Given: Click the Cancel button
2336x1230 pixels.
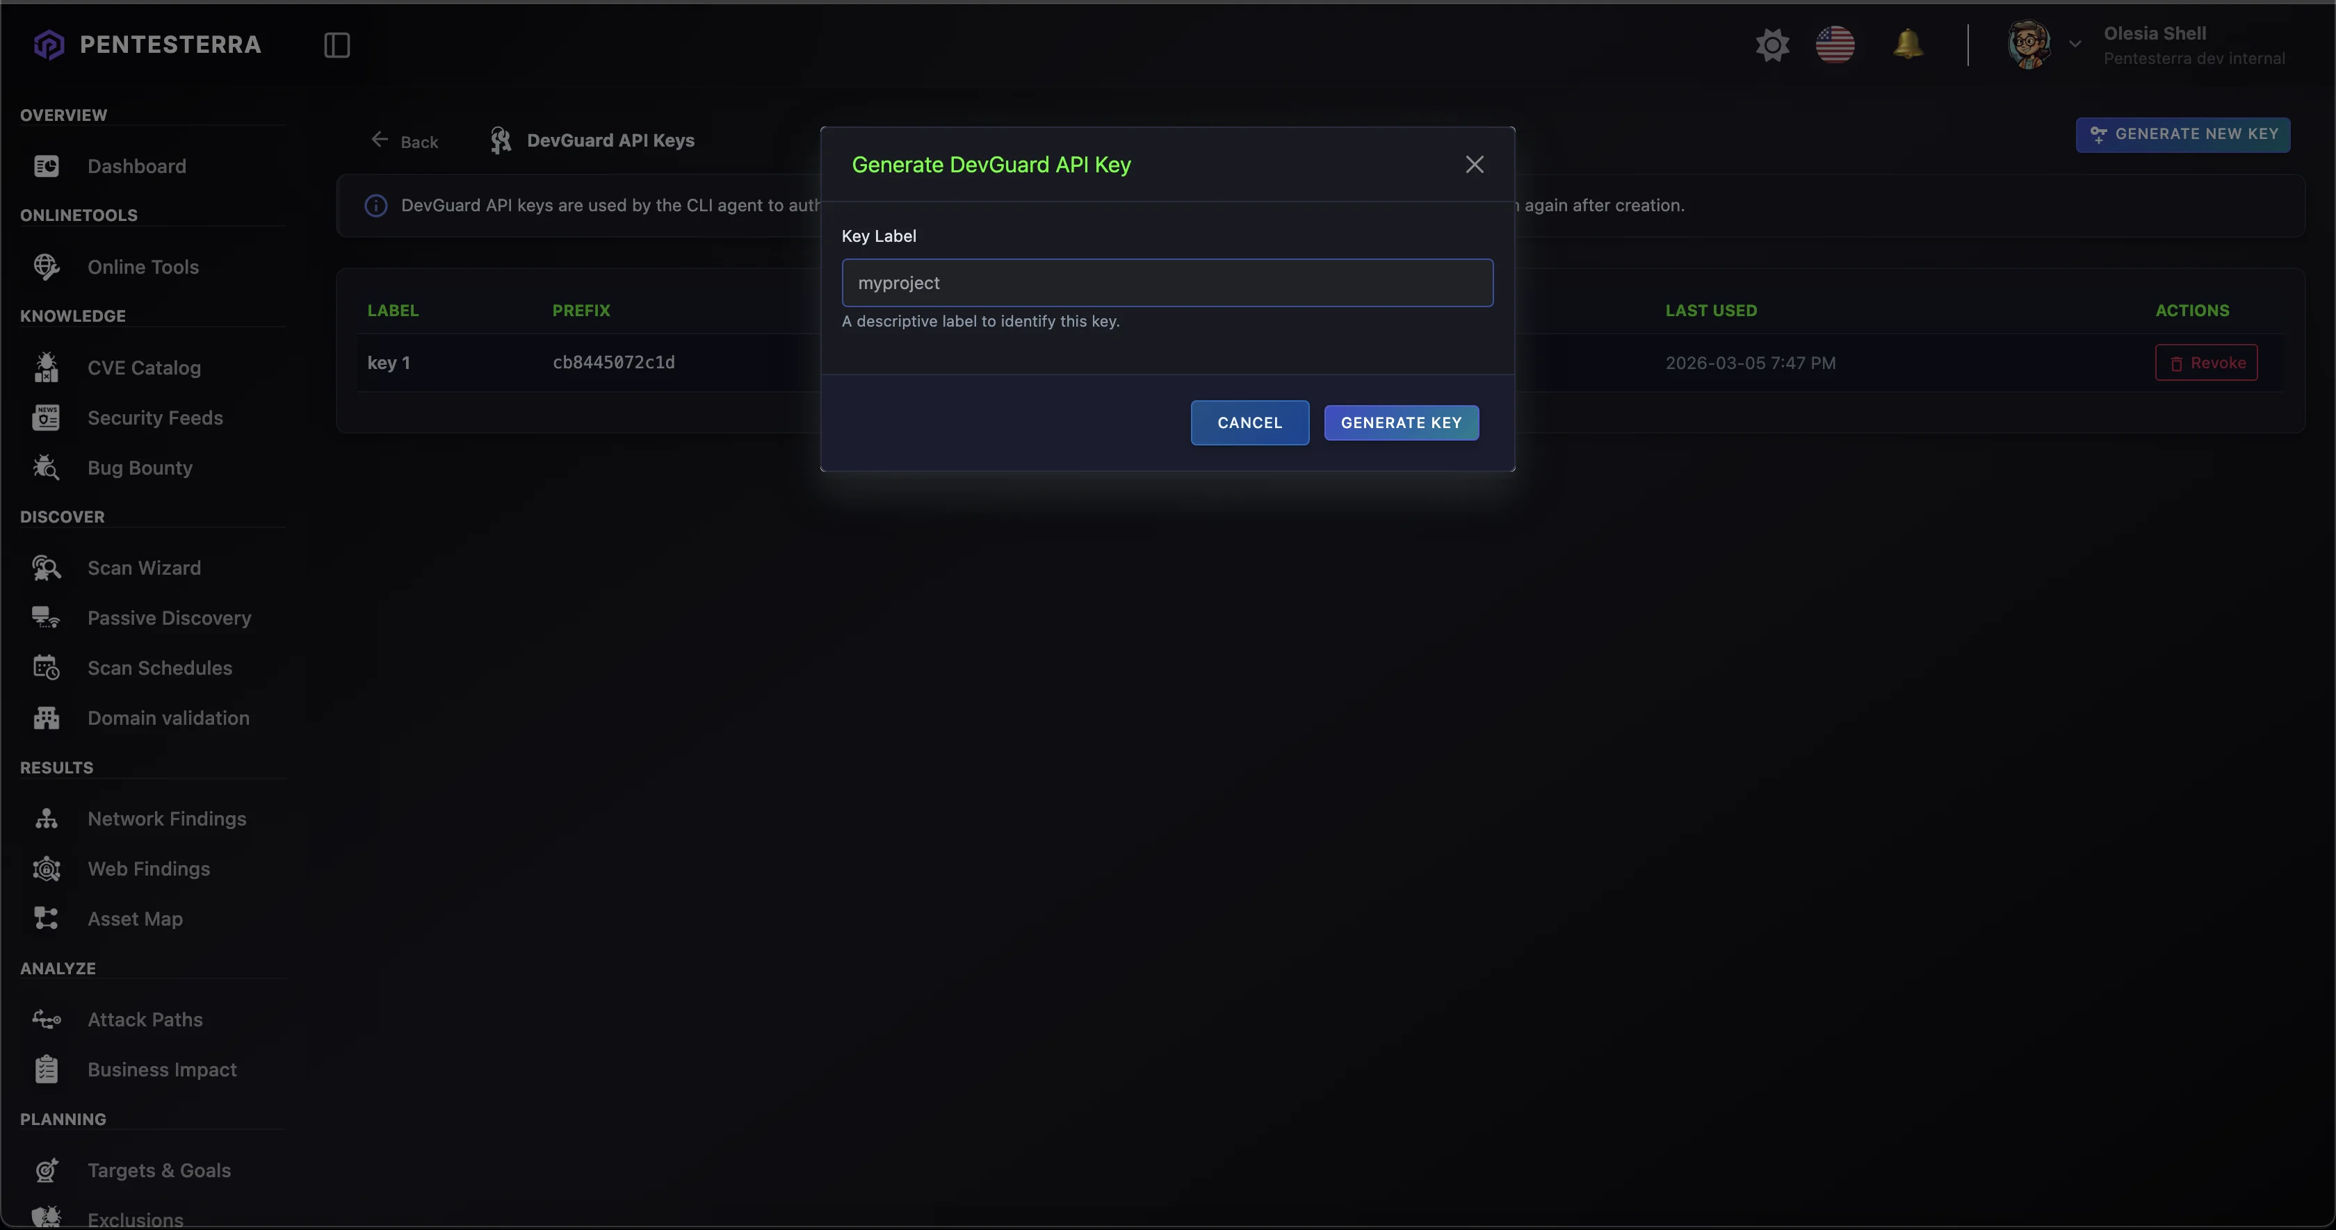Looking at the screenshot, I should click(1249, 423).
